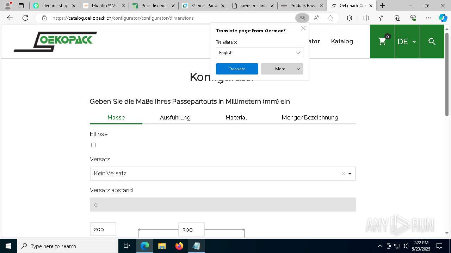Open the Translate to English dropdown
Screen dimensions: 451x253
pos(260,53)
